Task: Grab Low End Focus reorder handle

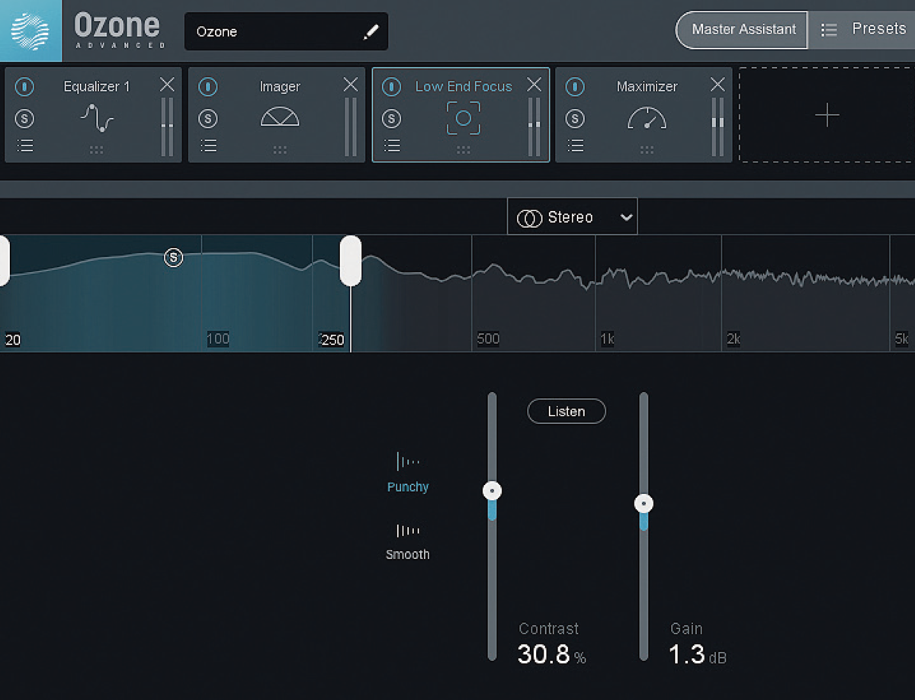Action: pos(464,150)
